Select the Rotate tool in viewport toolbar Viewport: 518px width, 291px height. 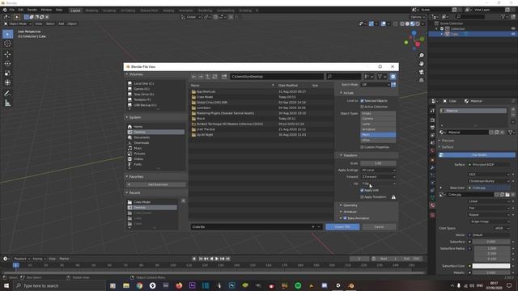(7, 63)
